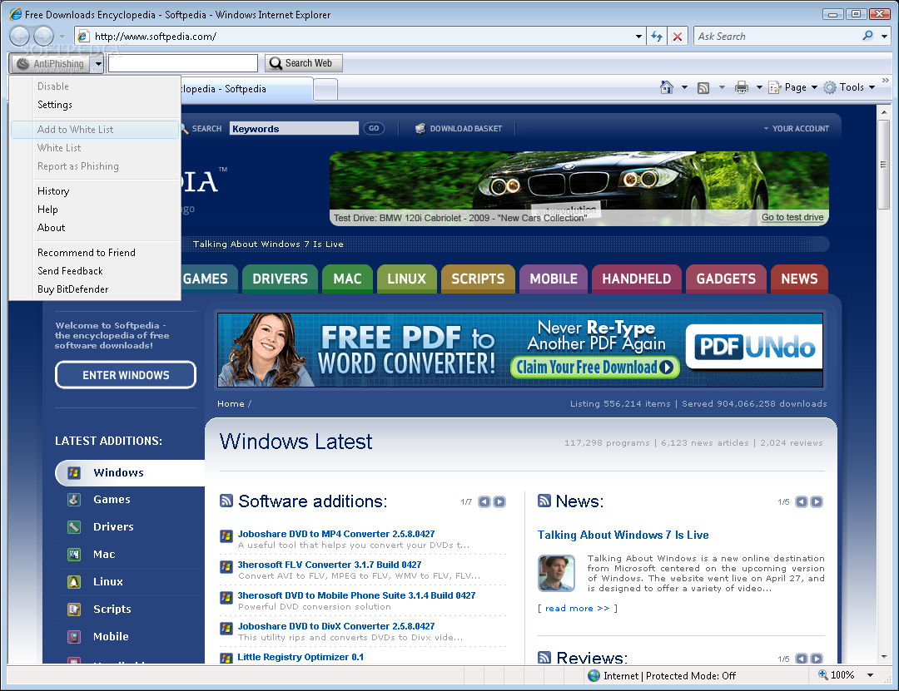
Task: Click the Games category icon in sidebar
Action: [74, 500]
